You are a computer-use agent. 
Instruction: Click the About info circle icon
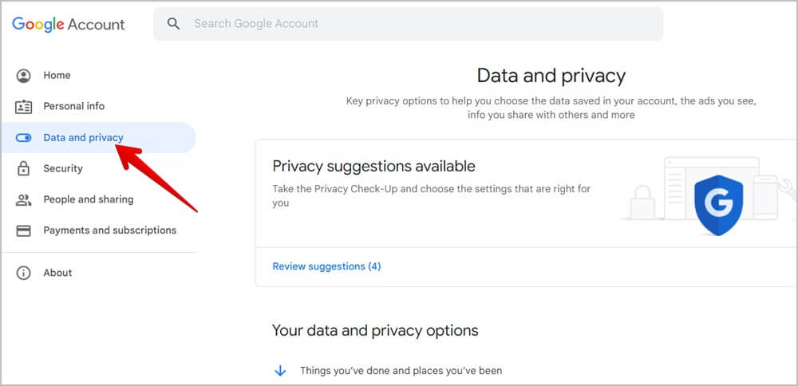pos(24,273)
